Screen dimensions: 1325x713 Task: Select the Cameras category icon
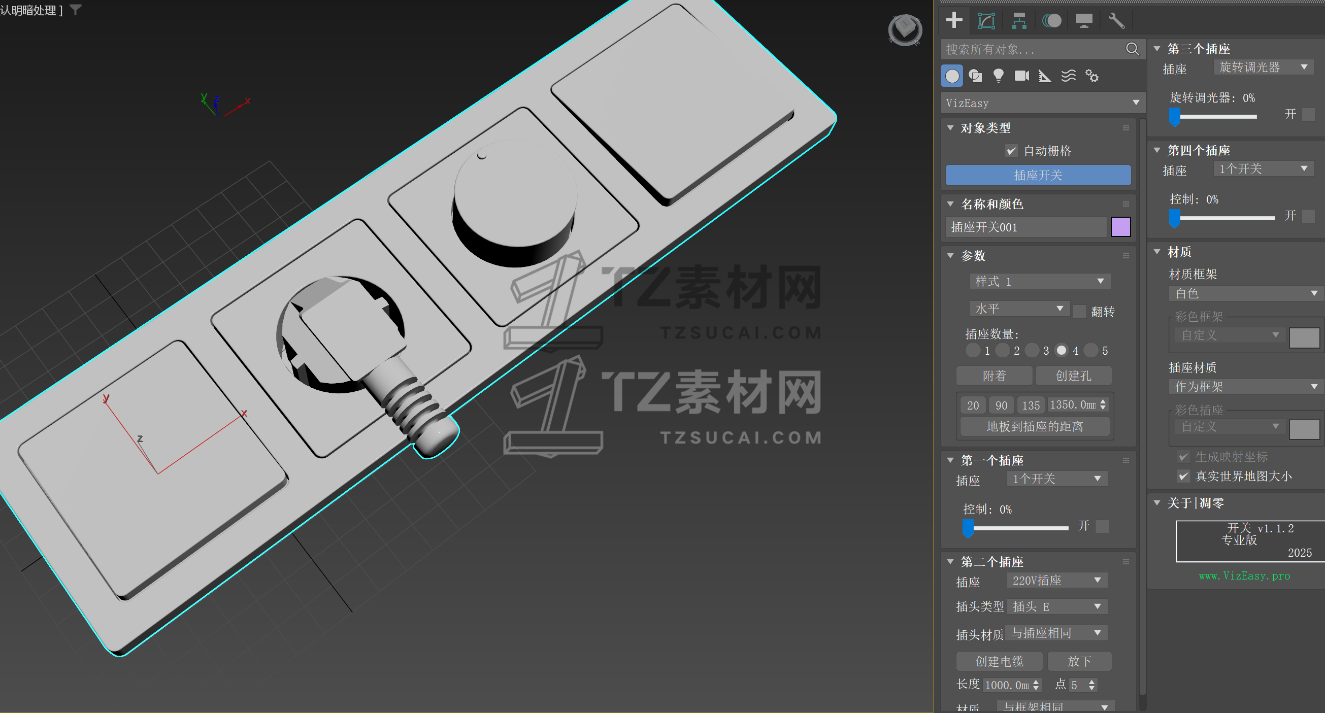tap(1021, 76)
